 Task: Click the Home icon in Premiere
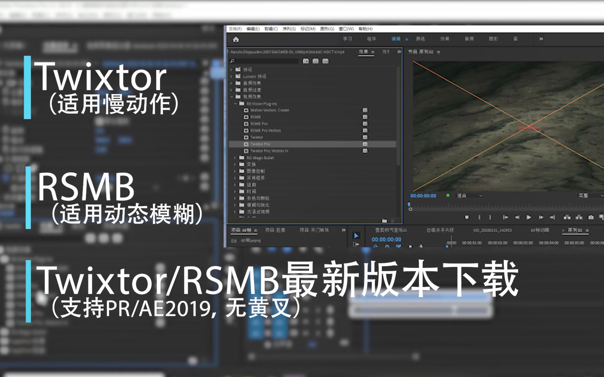(236, 39)
